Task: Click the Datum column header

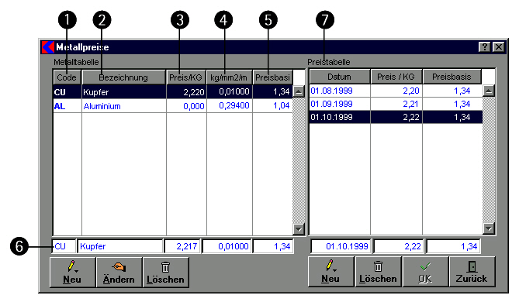Action: coord(340,77)
